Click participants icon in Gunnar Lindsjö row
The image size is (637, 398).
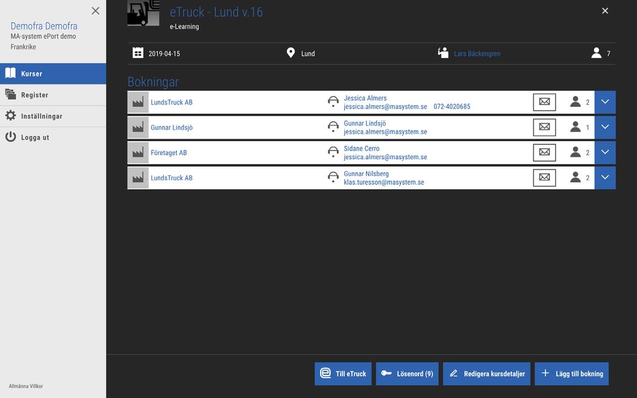(x=575, y=127)
